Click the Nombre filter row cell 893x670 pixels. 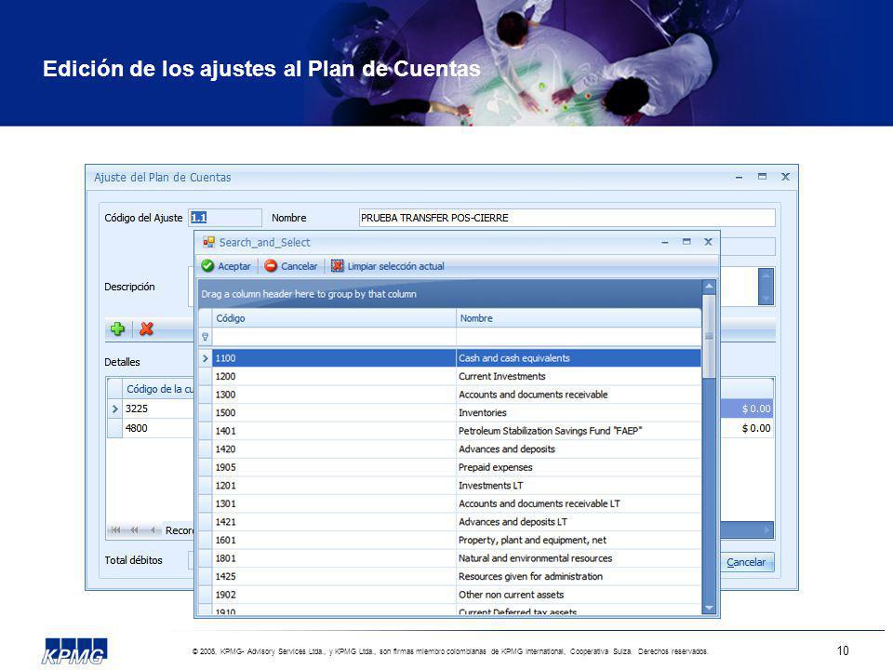pyautogui.click(x=579, y=337)
